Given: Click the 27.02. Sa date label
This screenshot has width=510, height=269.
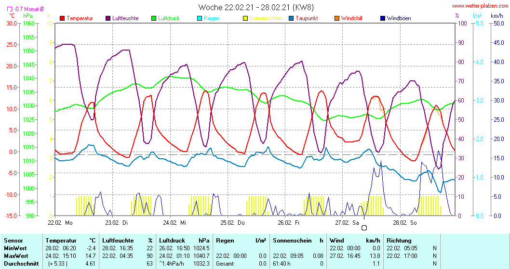Looking at the screenshot, I should pos(348,223).
